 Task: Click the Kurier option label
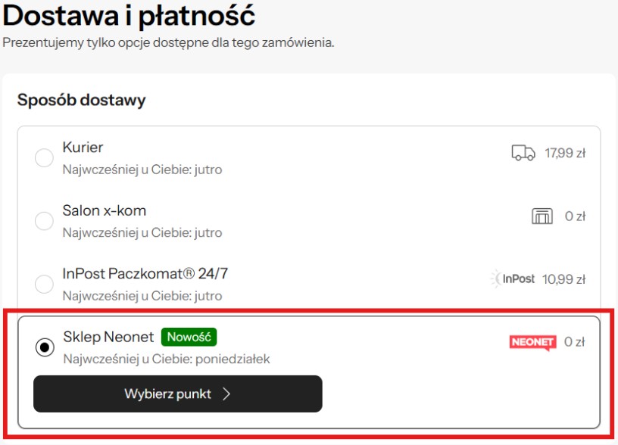(83, 148)
